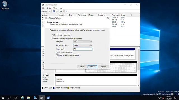
Task: Launch Internet Explorer from the taskbar
Action: (22, 97)
